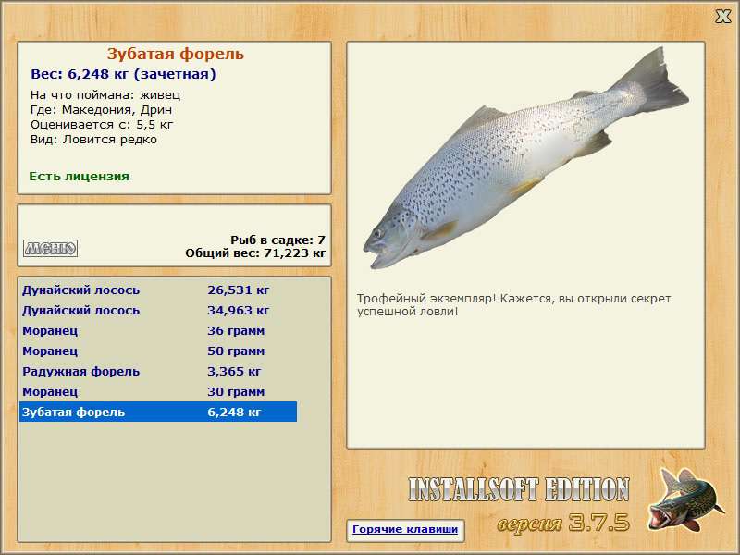Click the версия 3.7.5 label
This screenshot has width=740, height=555.
point(563,523)
